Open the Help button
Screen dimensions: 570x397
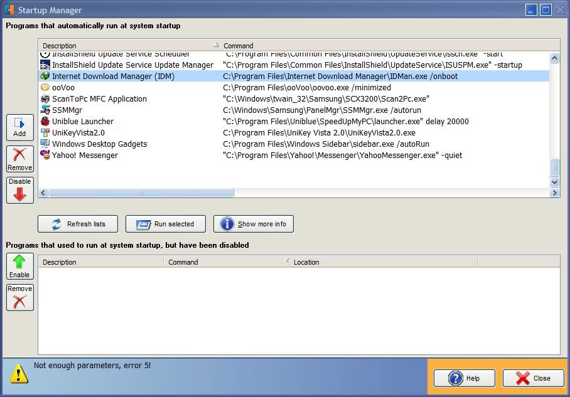(x=464, y=378)
